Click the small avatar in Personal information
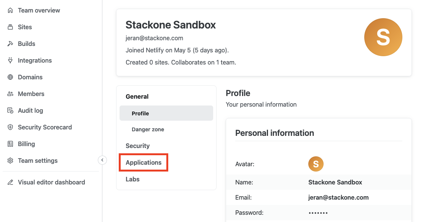Viewport: 421px width, 222px height. tap(316, 164)
